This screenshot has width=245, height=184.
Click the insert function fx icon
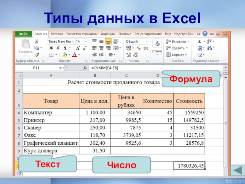85,68
